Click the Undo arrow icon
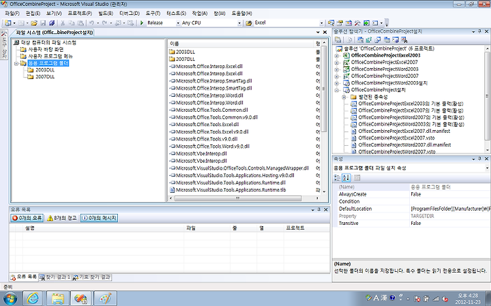The width and height of the screenshot is (491, 306). click(91, 23)
